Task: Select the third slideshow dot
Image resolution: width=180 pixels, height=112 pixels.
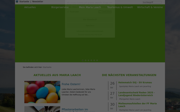Action: (88, 60)
